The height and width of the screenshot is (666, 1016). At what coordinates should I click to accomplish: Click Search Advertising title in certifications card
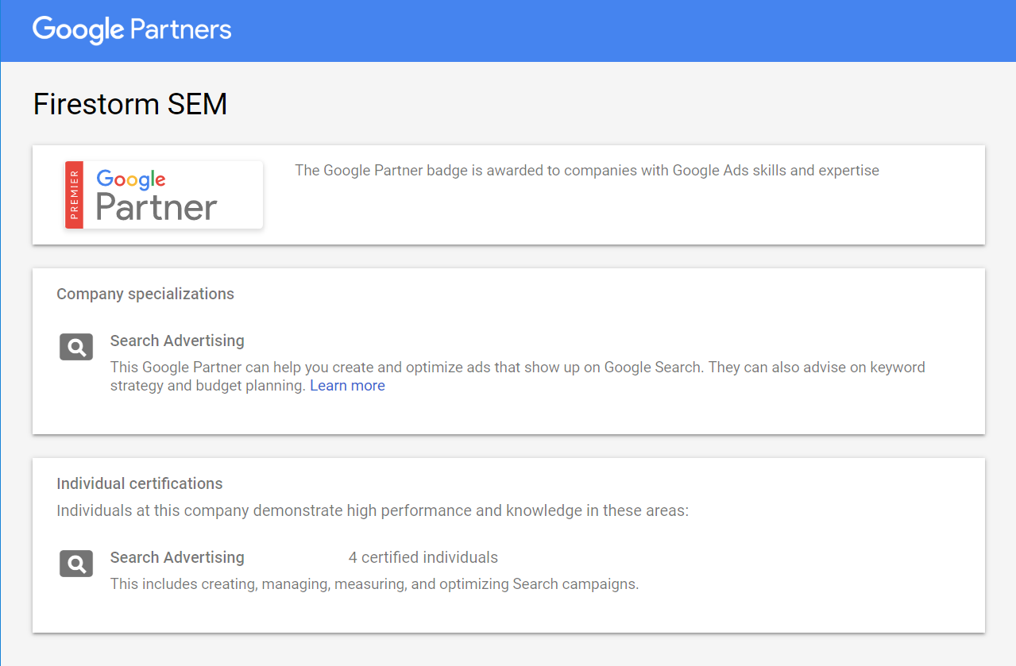(x=177, y=557)
